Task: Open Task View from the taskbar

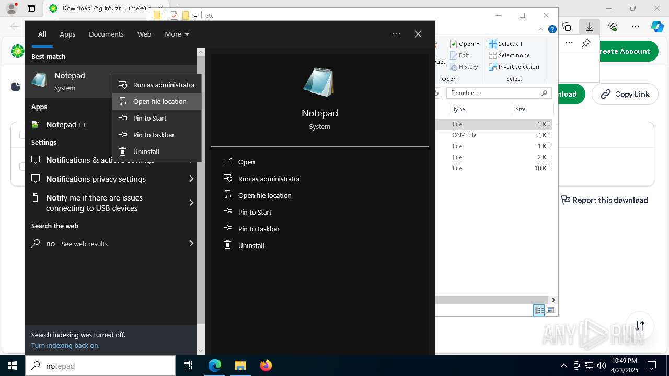Action: click(188, 366)
